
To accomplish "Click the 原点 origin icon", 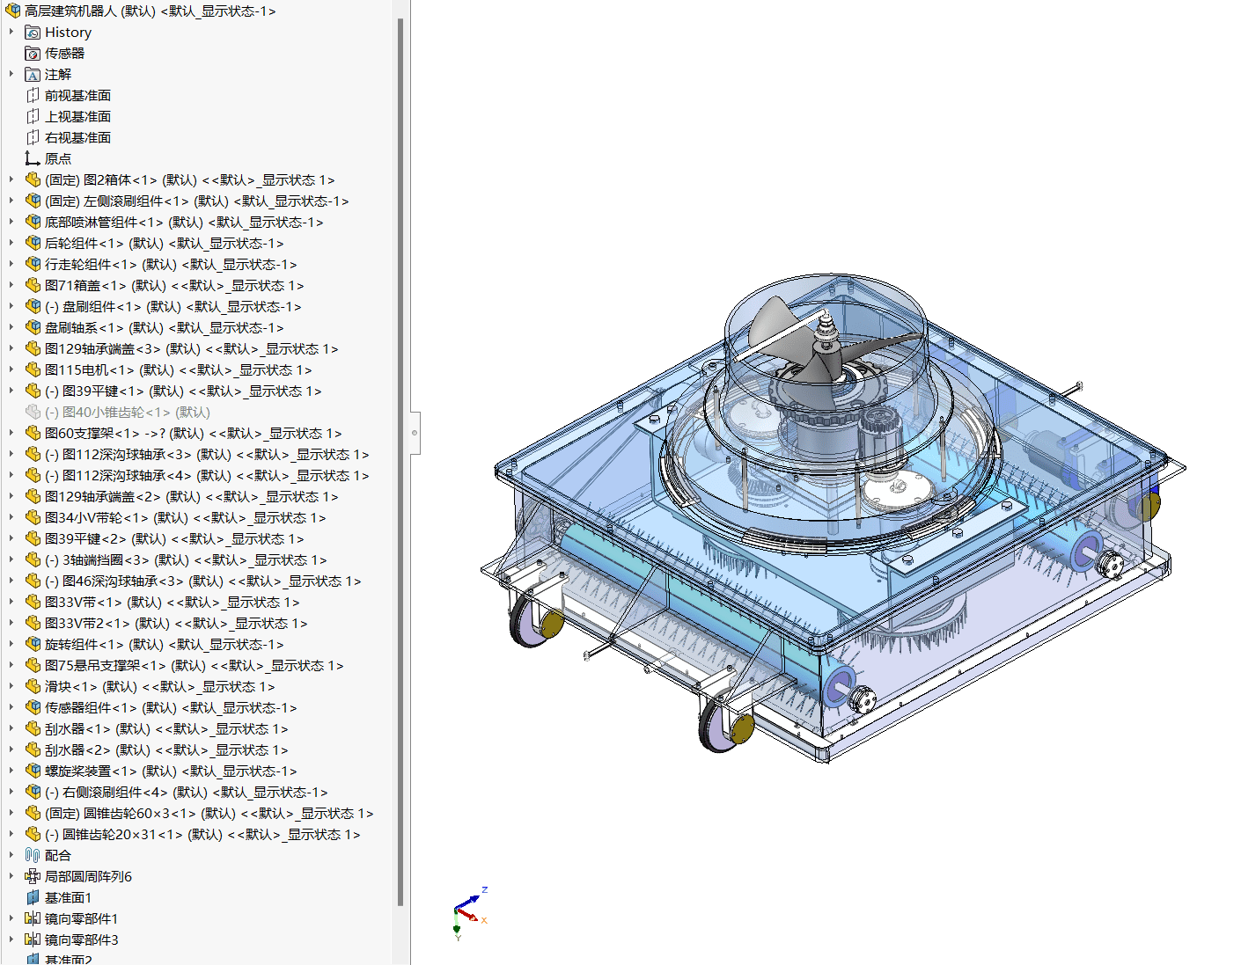I will coord(33,159).
